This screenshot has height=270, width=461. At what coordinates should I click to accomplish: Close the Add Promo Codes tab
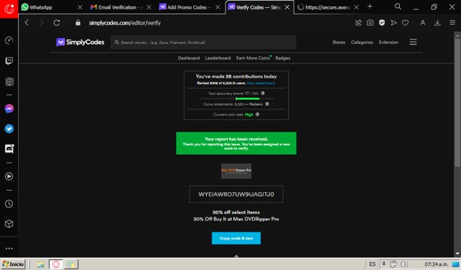(218, 7)
